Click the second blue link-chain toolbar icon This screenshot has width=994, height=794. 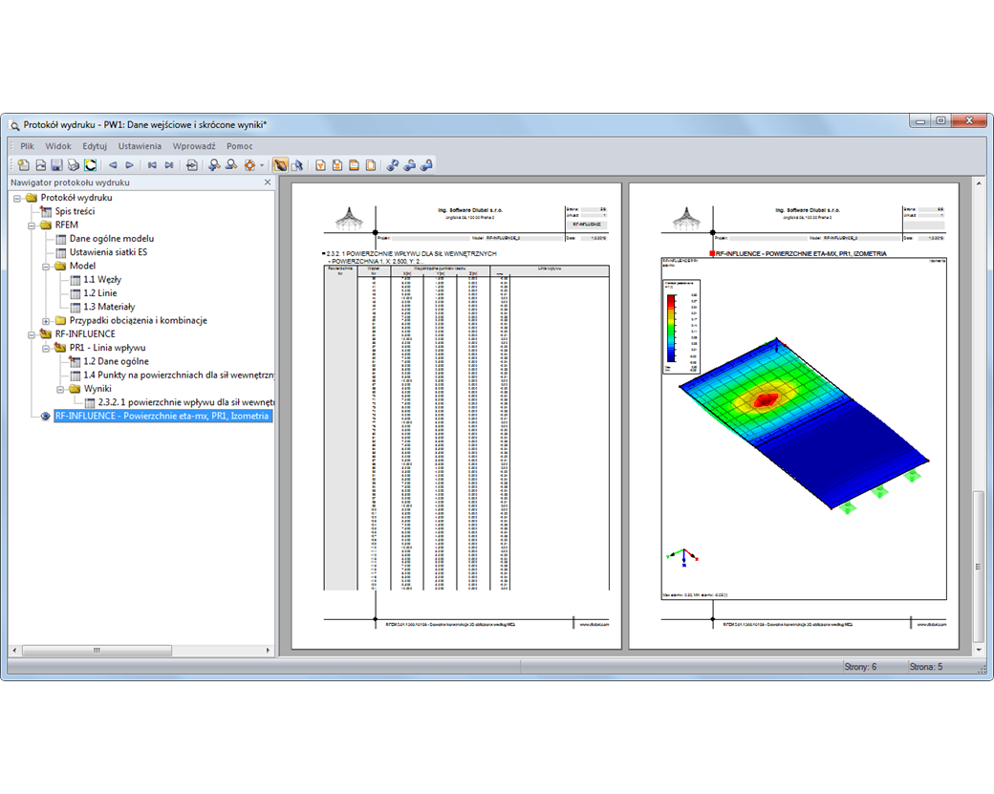click(410, 165)
